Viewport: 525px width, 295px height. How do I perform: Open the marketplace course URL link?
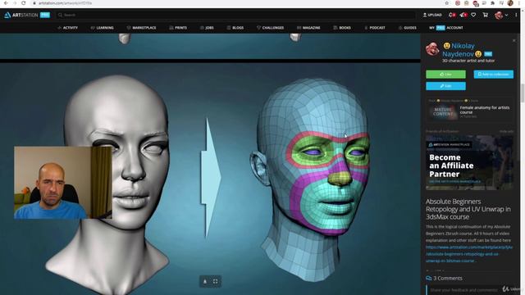(469, 254)
